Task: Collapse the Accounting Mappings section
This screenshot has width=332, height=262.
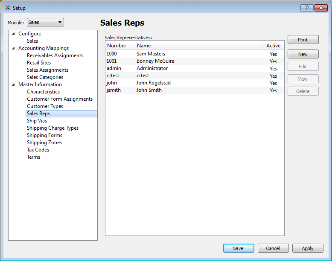Action: pos(13,48)
